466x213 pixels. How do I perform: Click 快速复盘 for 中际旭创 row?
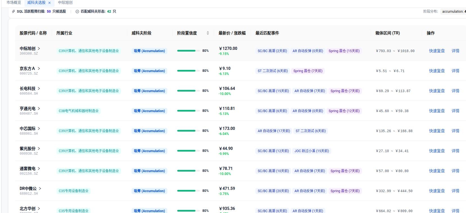pyautogui.click(x=437, y=51)
